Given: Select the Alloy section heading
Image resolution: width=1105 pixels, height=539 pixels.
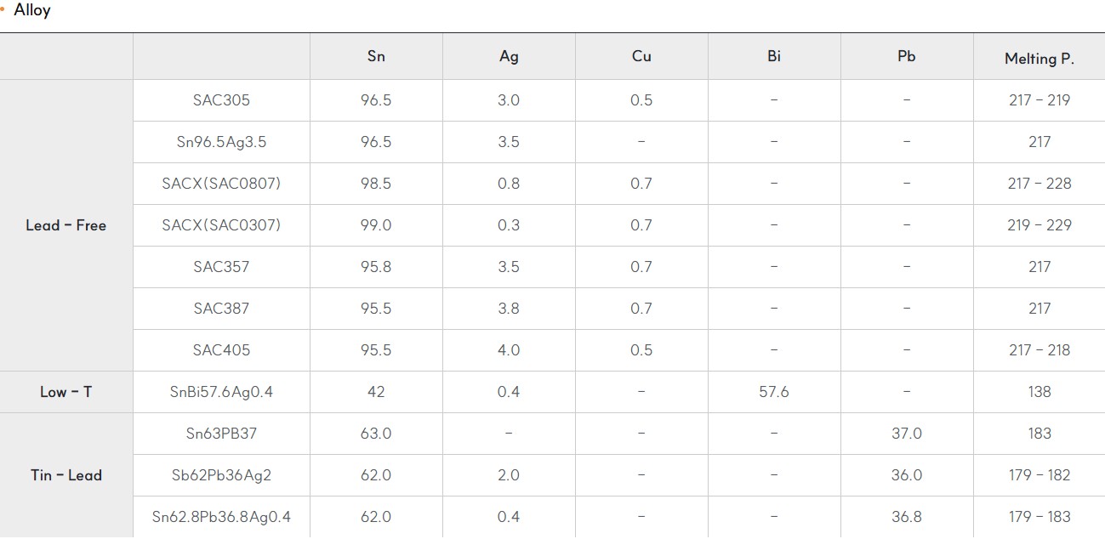Looking at the screenshot, I should 32,11.
